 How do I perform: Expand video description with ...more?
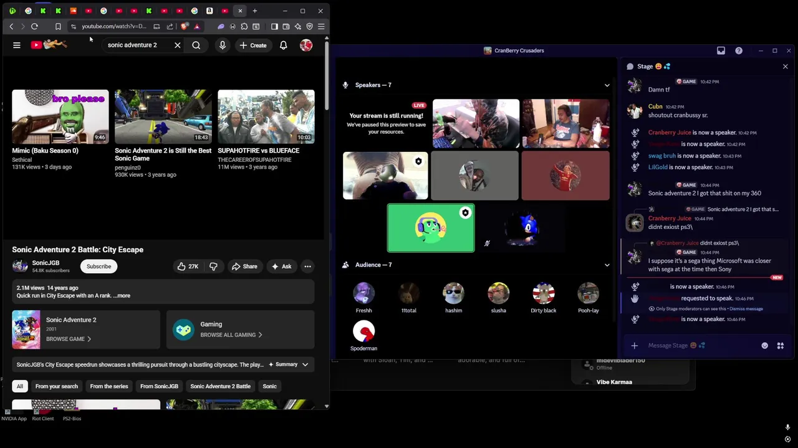pos(122,296)
